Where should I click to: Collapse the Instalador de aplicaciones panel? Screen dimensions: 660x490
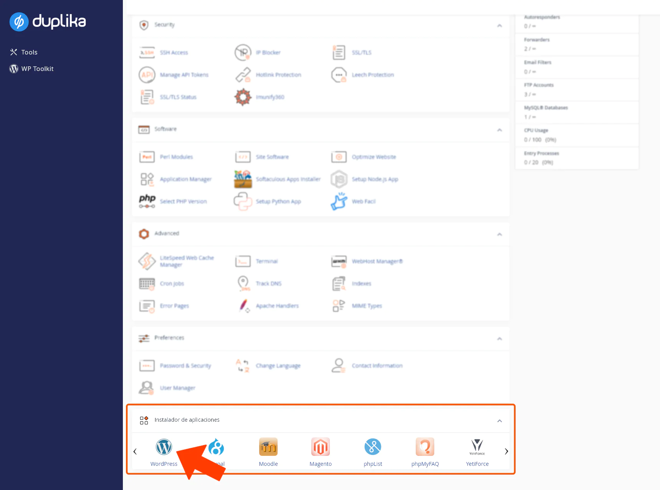500,421
